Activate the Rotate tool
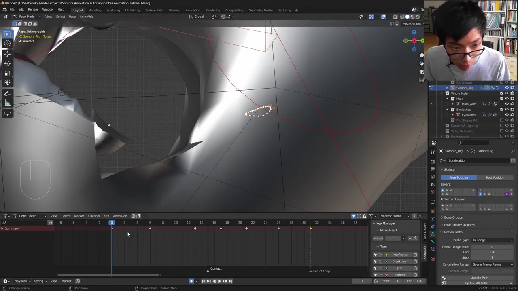Screen dimensions: 518x291 pyautogui.click(x=7, y=63)
